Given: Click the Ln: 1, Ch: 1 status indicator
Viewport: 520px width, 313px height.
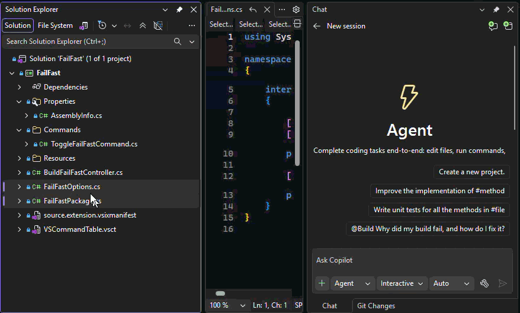Looking at the screenshot, I should [x=269, y=305].
